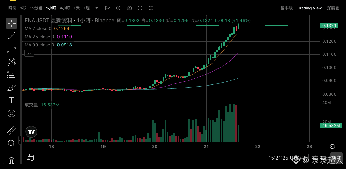Screen dimensions: 346x169
Task: Click the add compare plus icon
Action: coord(140,8)
